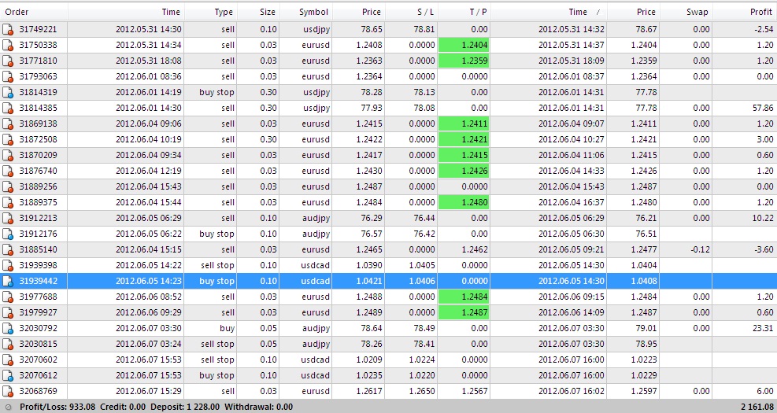This screenshot has width=777, height=413.
Task: Click the open time 2012.06.01 14:19
Action: click(x=149, y=93)
